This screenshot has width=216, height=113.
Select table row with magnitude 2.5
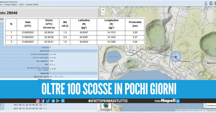pyautogui.click(x=75, y=37)
